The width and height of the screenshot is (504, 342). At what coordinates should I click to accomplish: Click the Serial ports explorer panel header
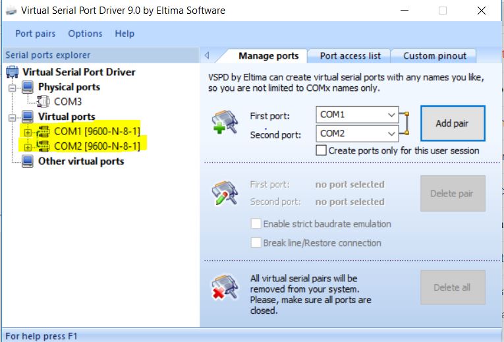(x=101, y=55)
